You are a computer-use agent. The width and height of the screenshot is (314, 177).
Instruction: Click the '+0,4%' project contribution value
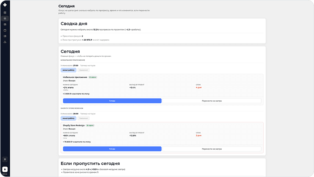(x=132, y=88)
